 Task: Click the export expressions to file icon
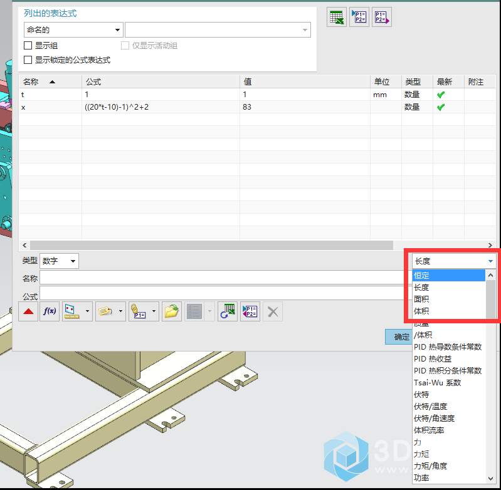[381, 17]
